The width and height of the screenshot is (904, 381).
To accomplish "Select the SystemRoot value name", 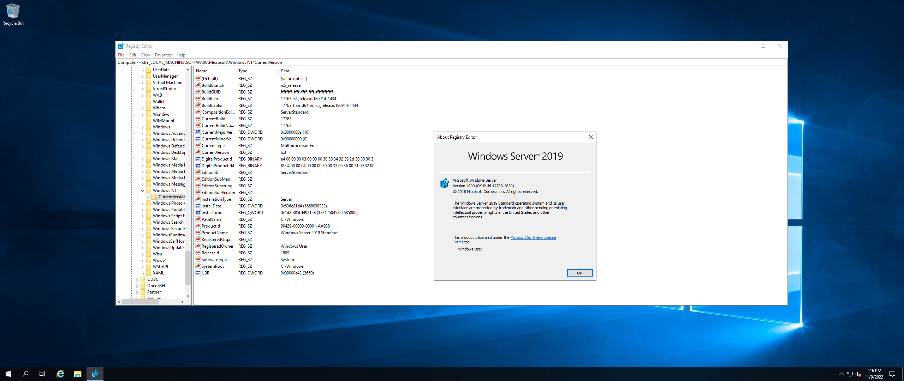I will pos(213,266).
